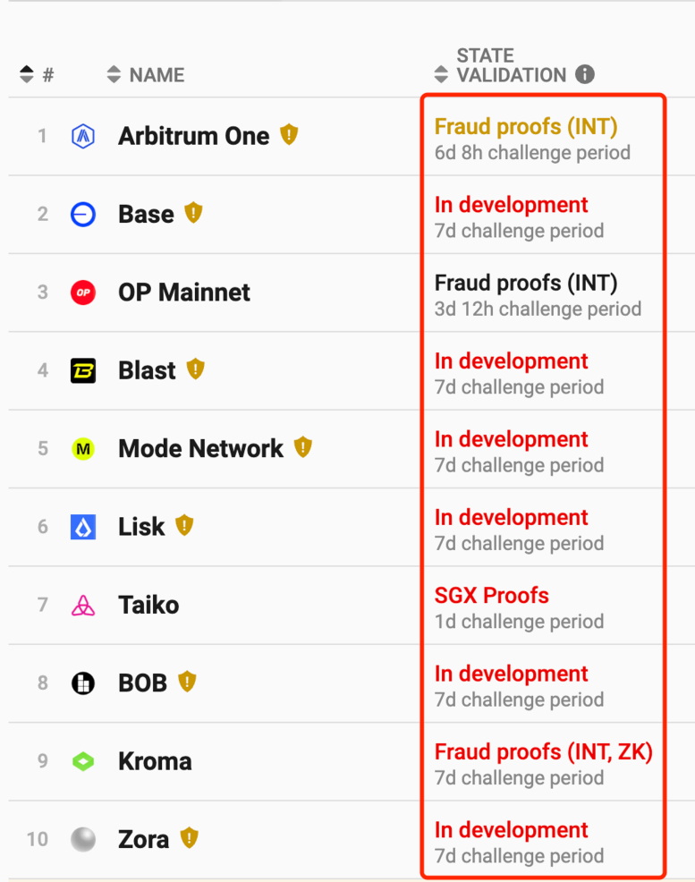This screenshot has width=695, height=882.
Task: Click the Kroma green logo icon
Action: point(83,761)
